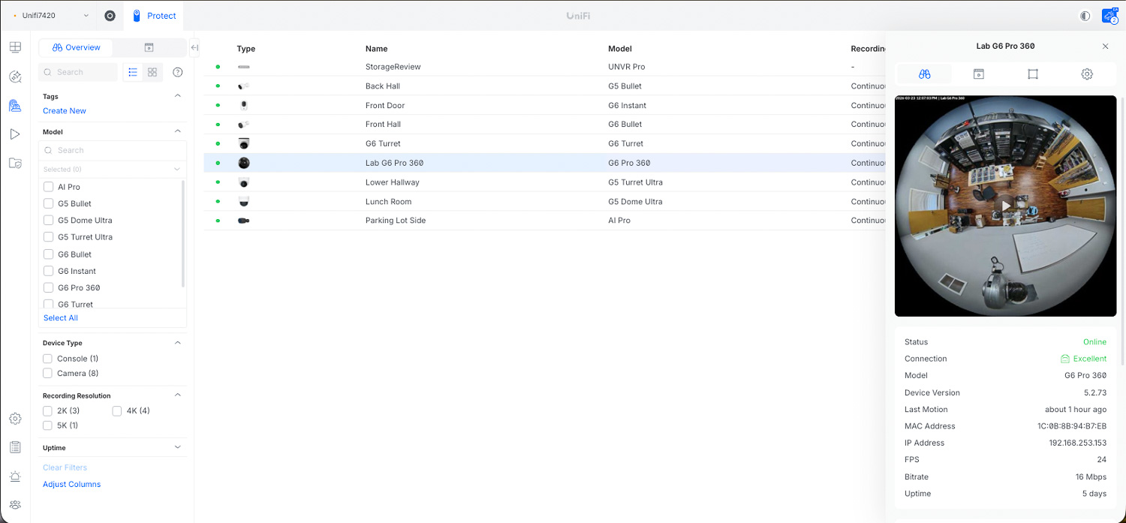Open the help question mark icon

click(177, 72)
